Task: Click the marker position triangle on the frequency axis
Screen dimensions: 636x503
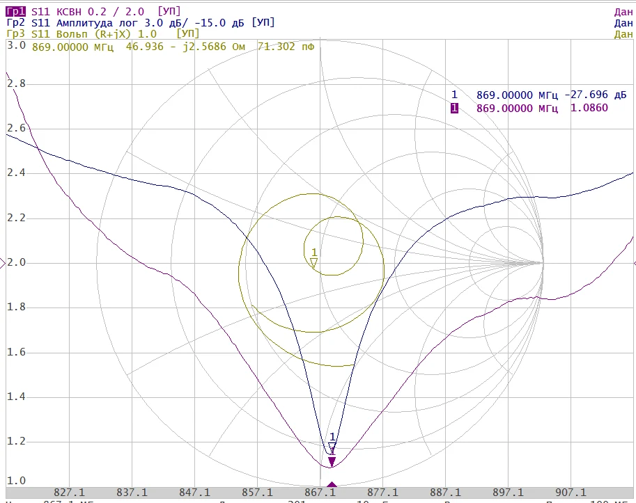Action: coord(332,485)
